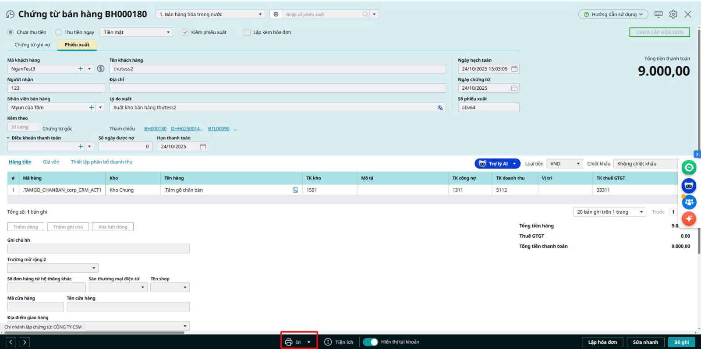Click the keyboard shortcuts icon
This screenshot has width=701, height=349.
click(x=659, y=14)
